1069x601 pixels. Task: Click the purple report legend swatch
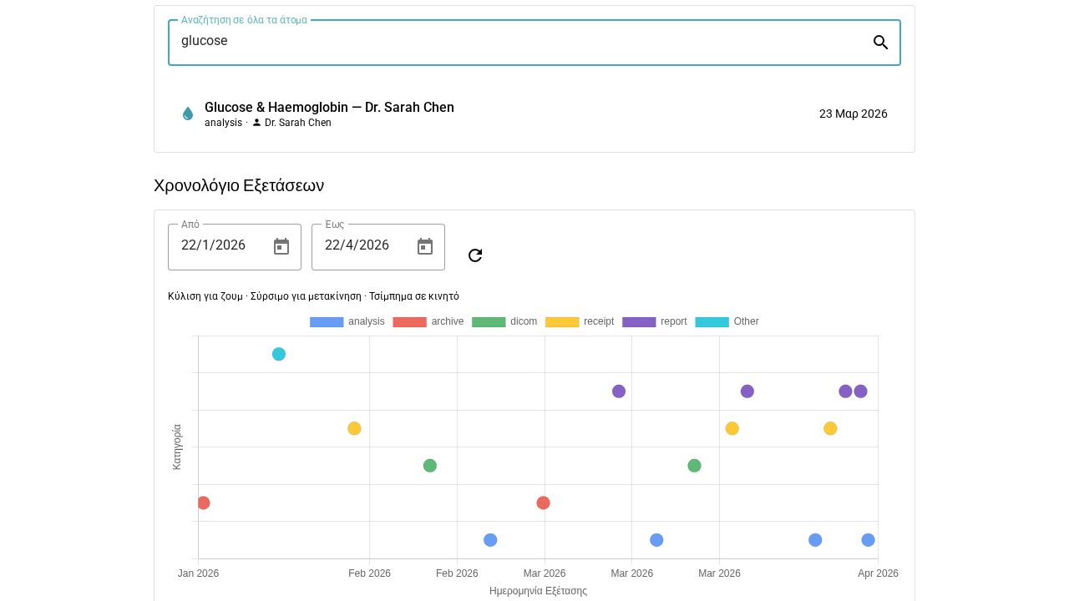639,322
